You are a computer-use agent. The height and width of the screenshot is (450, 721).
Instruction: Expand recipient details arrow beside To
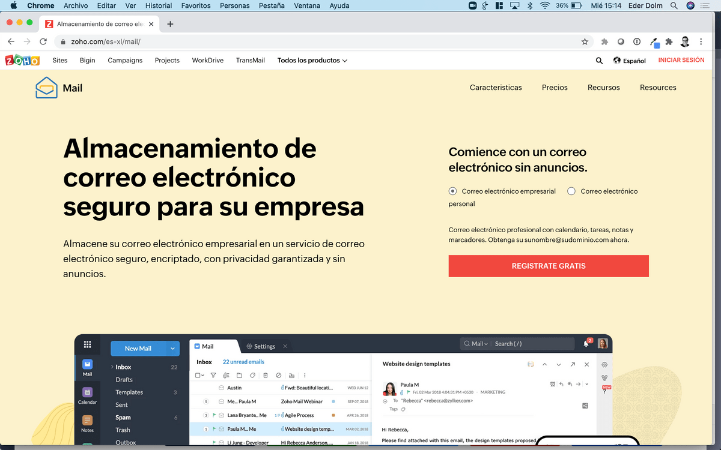[385, 400]
